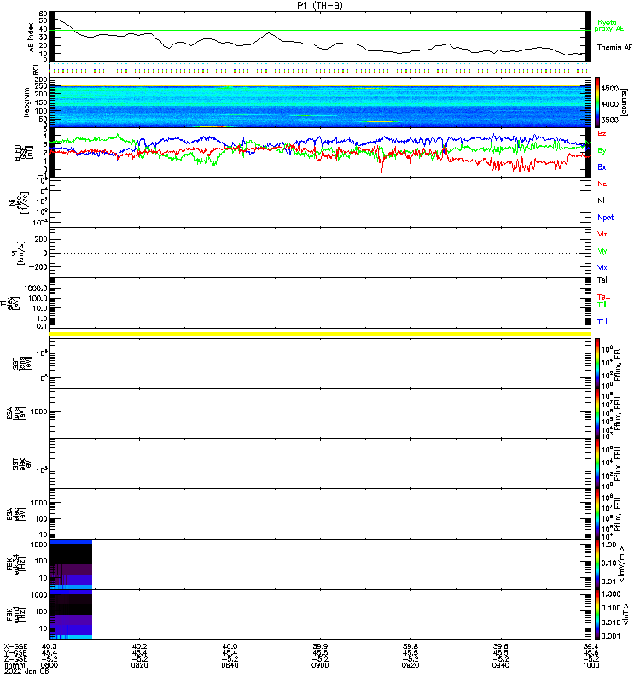Select the blue Npot legend label
The width and height of the screenshot is (640, 683).
(x=606, y=218)
